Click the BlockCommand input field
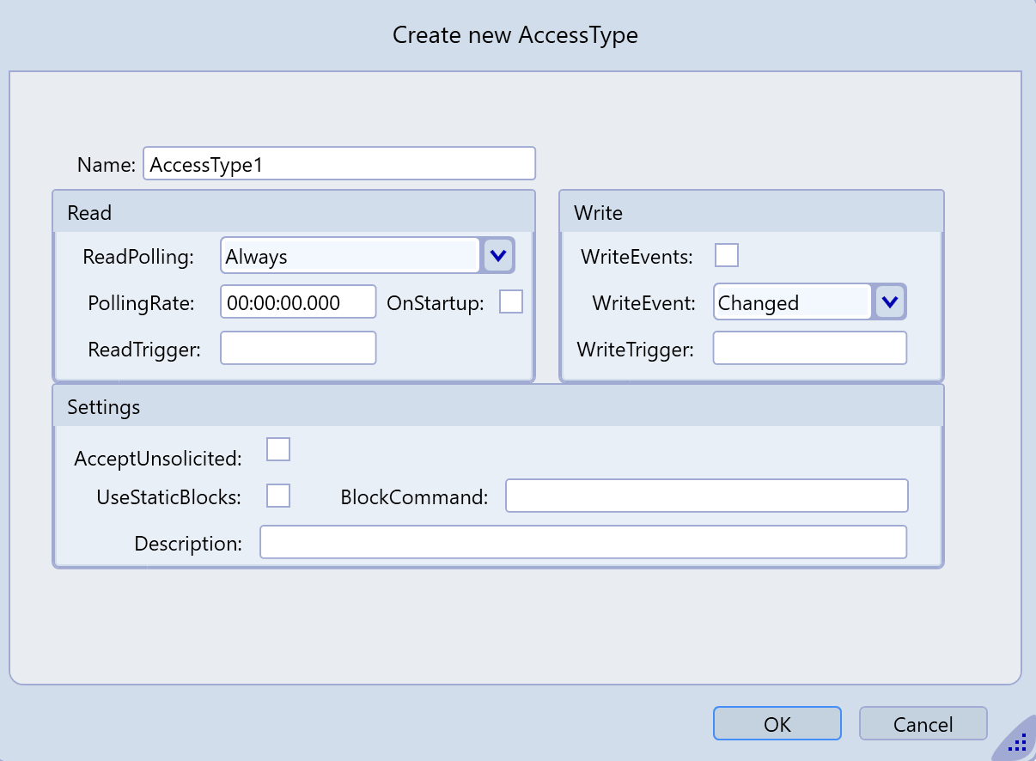The width and height of the screenshot is (1036, 761). coord(706,496)
